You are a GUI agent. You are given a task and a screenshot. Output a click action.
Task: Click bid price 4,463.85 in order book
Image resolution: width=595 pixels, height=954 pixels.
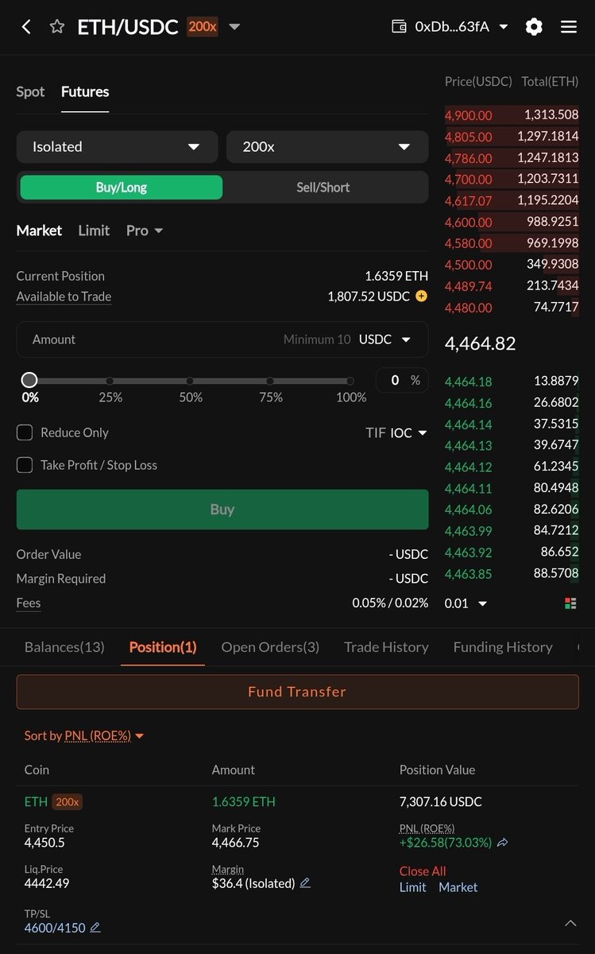point(469,573)
